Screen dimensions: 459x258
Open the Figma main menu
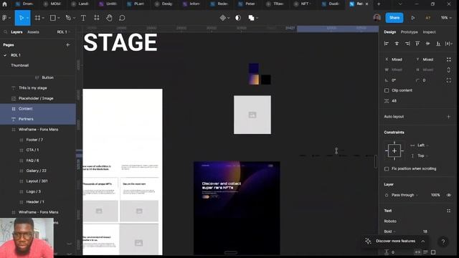click(5, 18)
